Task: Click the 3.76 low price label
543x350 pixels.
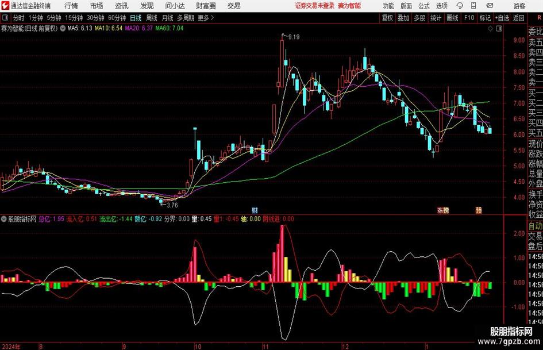Action: pos(172,205)
